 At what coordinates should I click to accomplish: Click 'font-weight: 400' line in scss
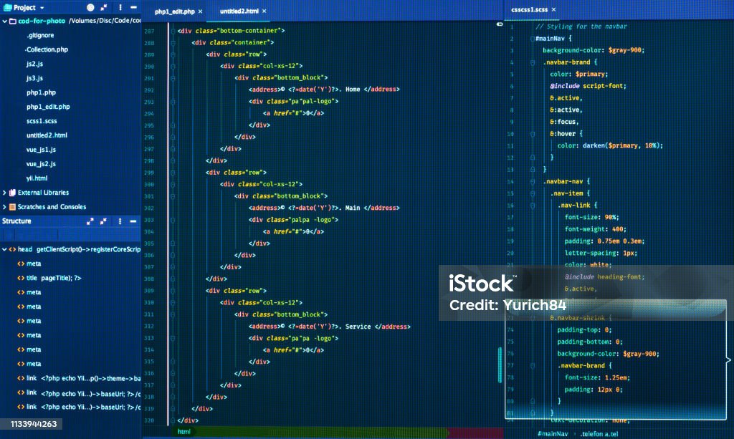(595, 229)
